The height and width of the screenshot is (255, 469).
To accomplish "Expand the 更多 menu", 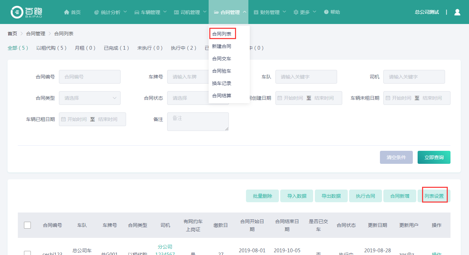I will (x=305, y=12).
